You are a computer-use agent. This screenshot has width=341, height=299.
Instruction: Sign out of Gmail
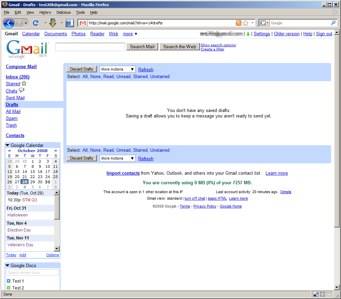tap(324, 34)
